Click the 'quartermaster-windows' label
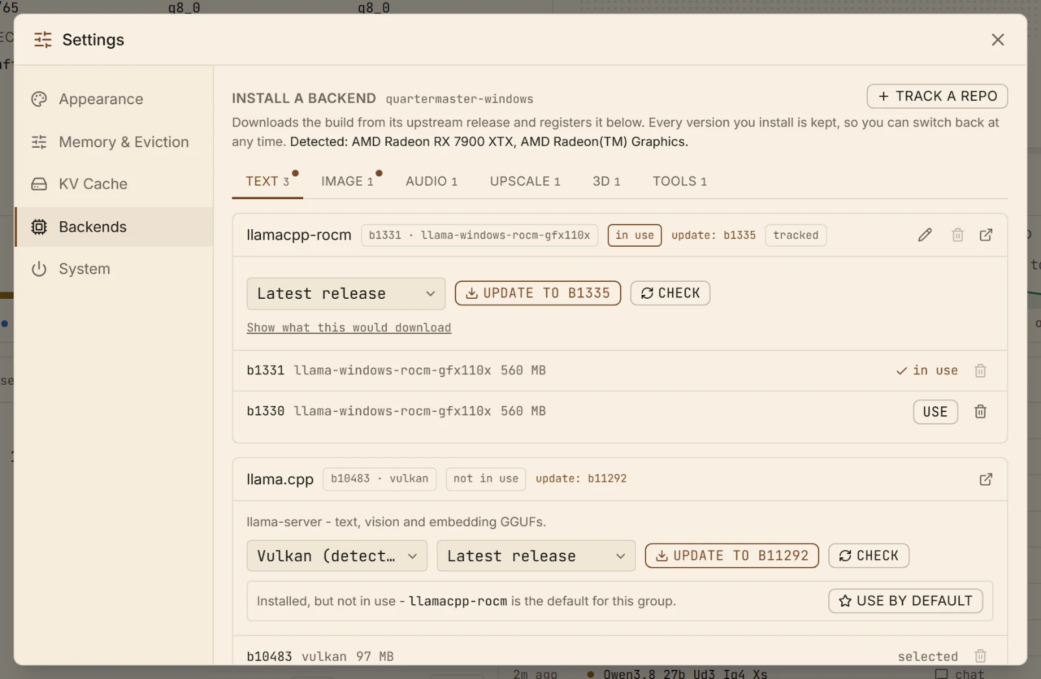 coord(459,99)
